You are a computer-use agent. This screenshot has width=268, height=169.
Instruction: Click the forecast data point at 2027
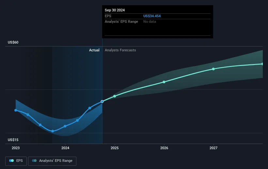[x=213, y=69]
